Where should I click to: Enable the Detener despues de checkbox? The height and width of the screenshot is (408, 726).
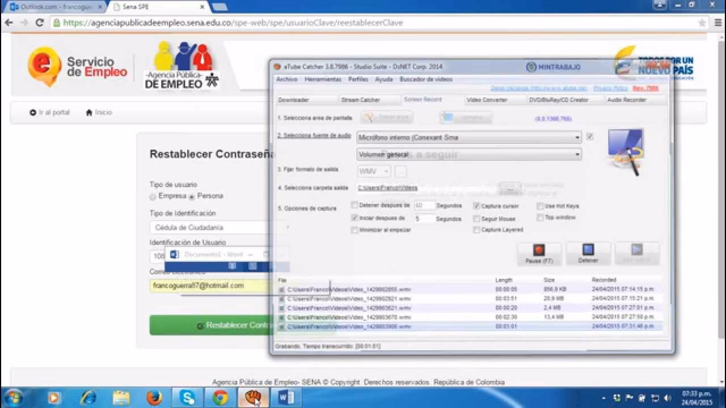[354, 205]
